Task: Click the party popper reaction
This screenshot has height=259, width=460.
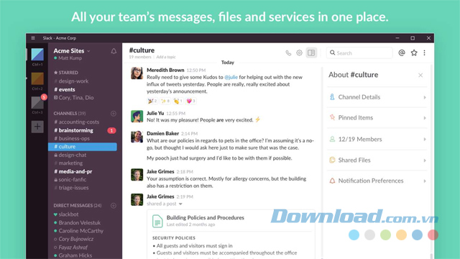Action: click(x=152, y=101)
